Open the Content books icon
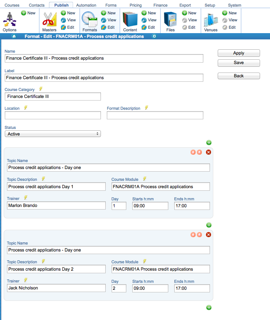Screen dimensions: 270x320 point(130,20)
